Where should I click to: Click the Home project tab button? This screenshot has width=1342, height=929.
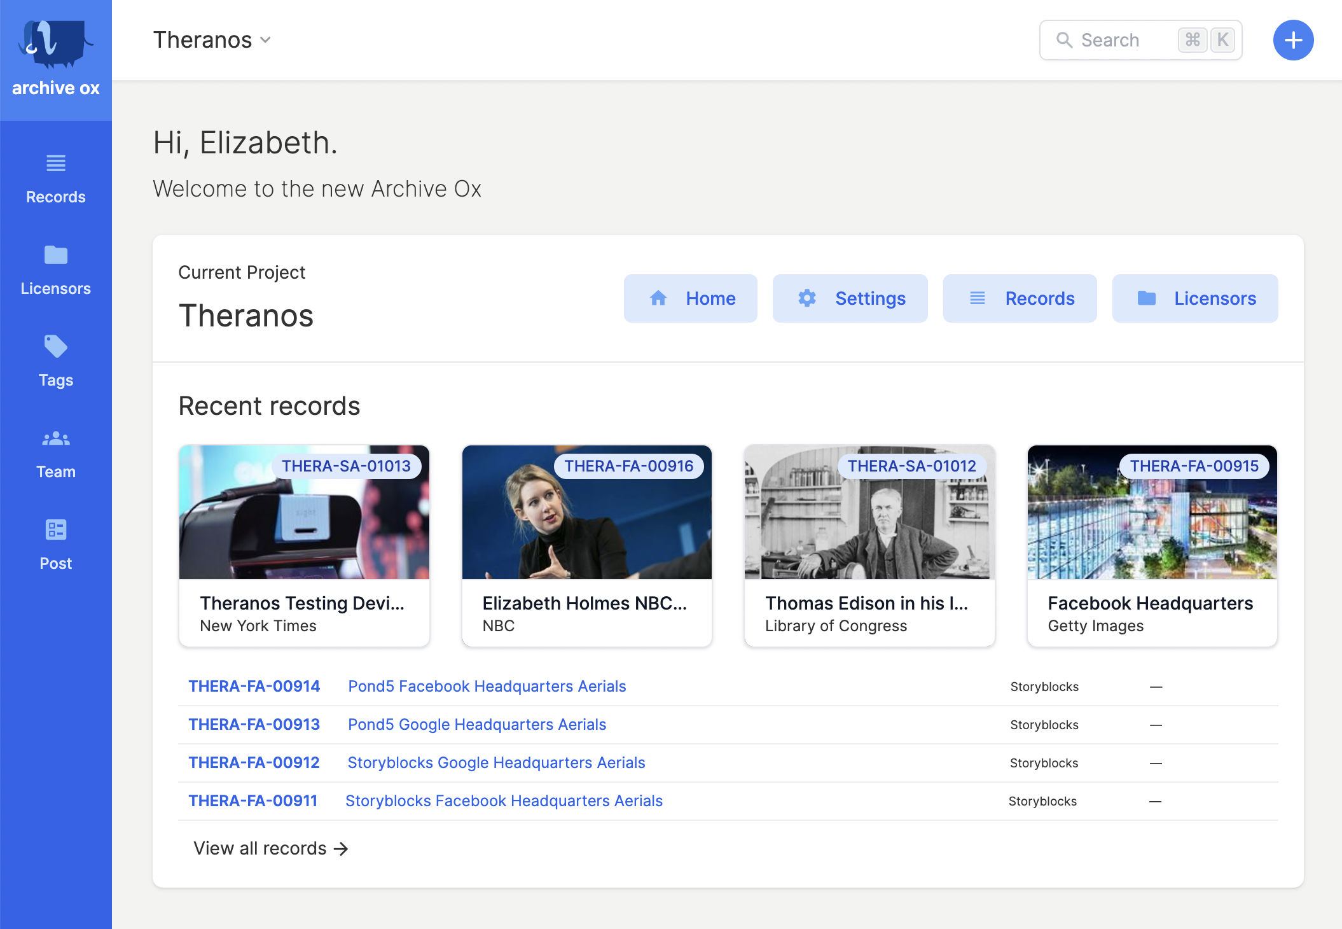click(x=690, y=298)
